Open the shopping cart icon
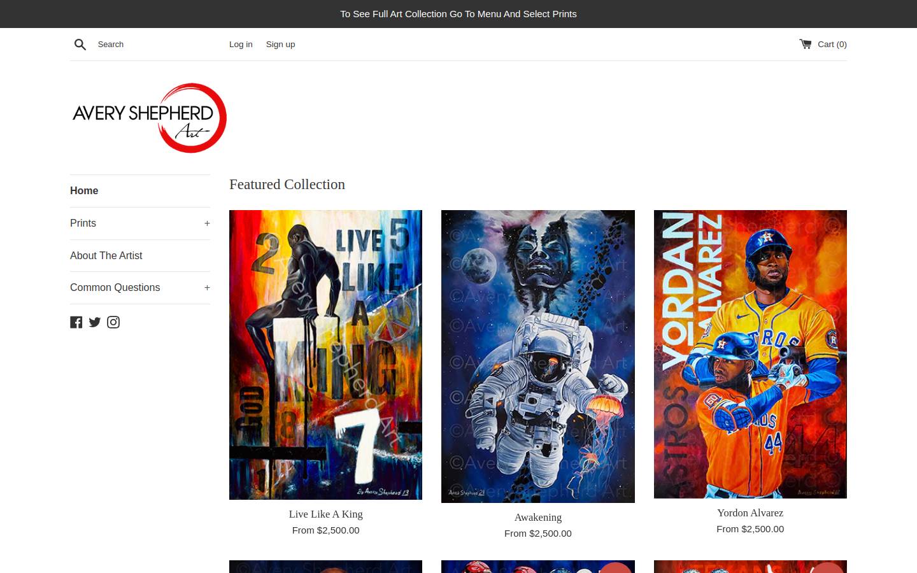Viewport: 917px width, 573px height. pos(806,44)
